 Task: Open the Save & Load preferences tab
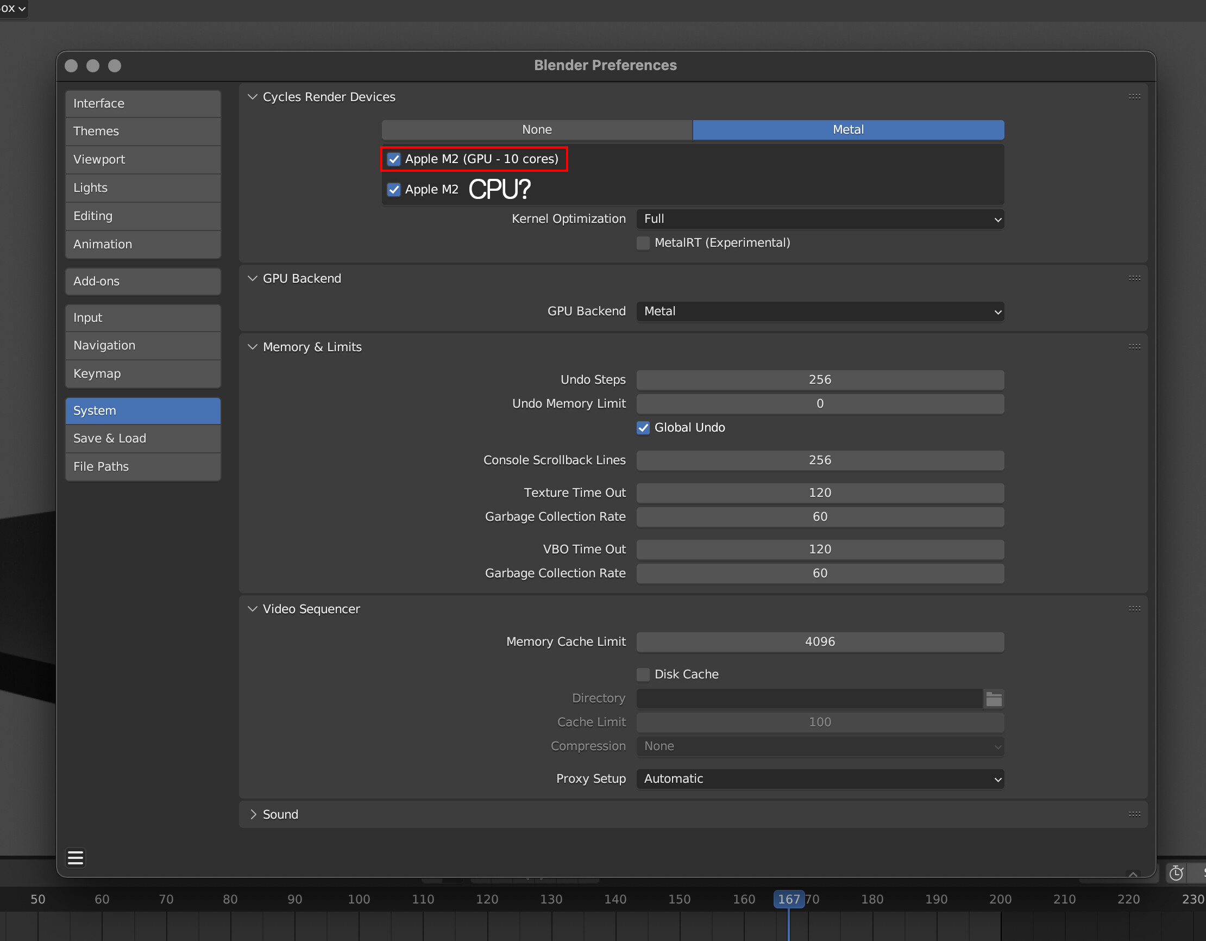[x=143, y=438]
